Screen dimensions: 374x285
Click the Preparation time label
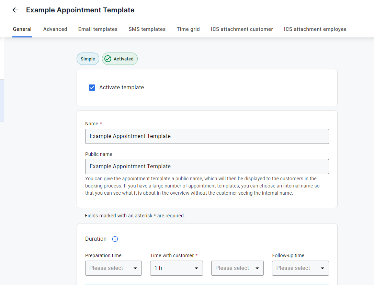click(103, 255)
